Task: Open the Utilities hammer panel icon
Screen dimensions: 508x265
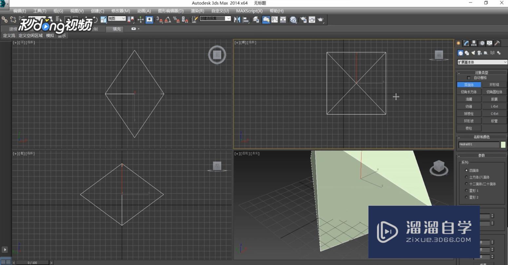Action: pyautogui.click(x=497, y=43)
